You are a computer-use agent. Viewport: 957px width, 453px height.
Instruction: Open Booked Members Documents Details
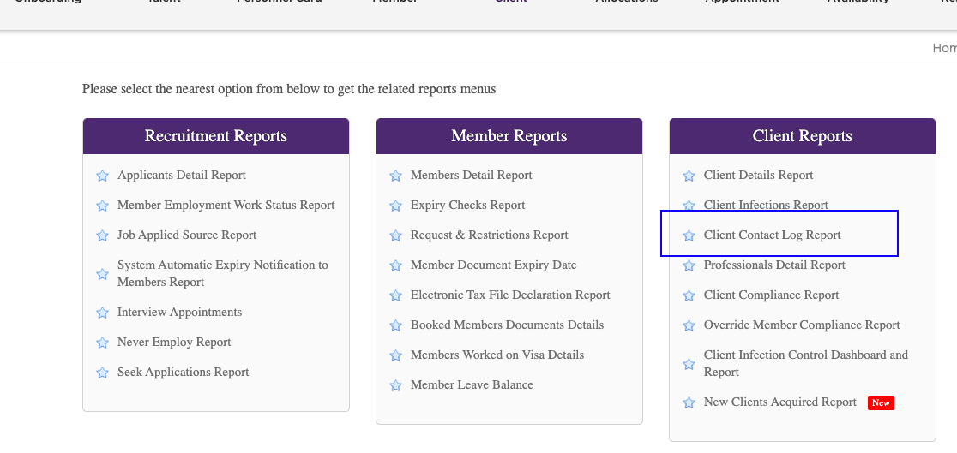(x=507, y=325)
